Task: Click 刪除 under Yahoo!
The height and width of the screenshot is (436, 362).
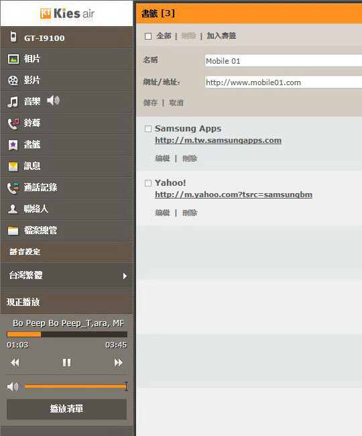Action: 190,213
